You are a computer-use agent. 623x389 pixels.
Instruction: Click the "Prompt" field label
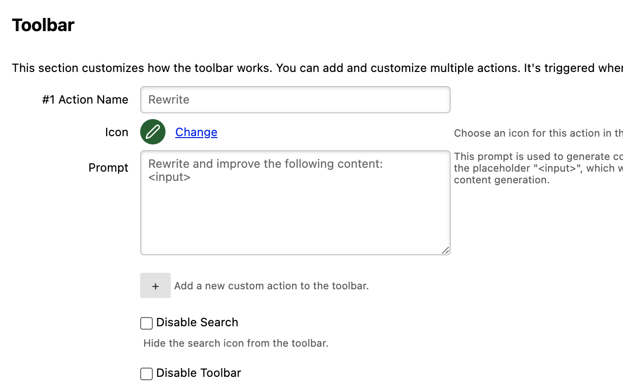tap(109, 168)
